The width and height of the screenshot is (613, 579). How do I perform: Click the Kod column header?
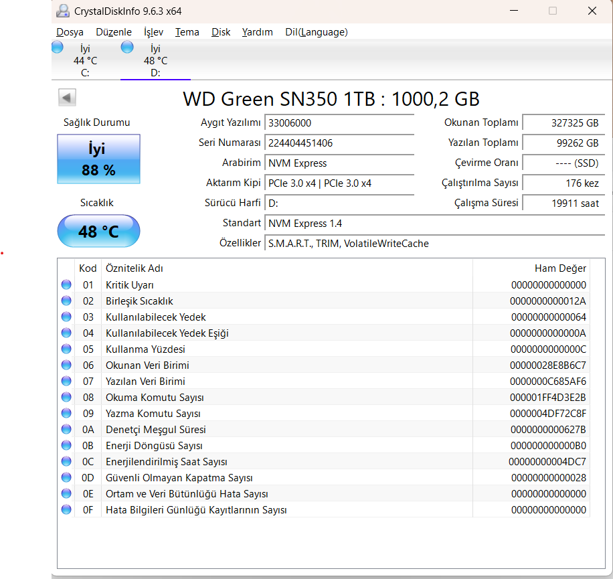click(x=88, y=268)
